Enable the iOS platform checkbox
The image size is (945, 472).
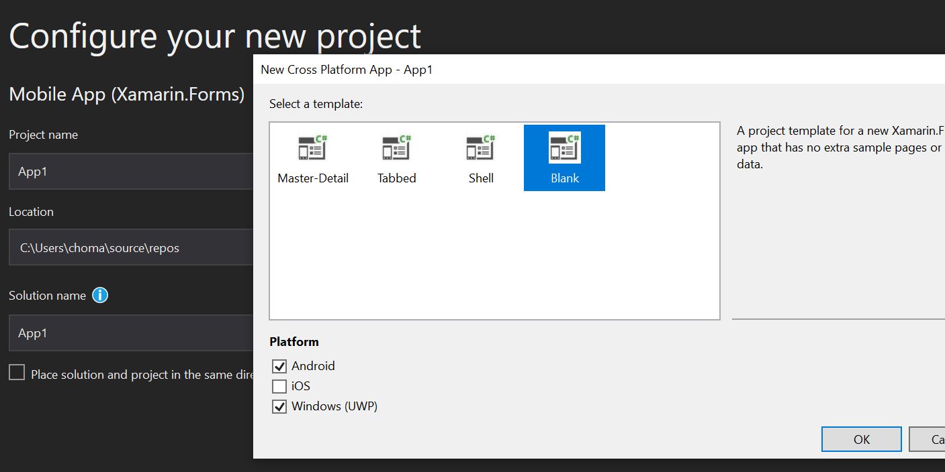(x=279, y=386)
